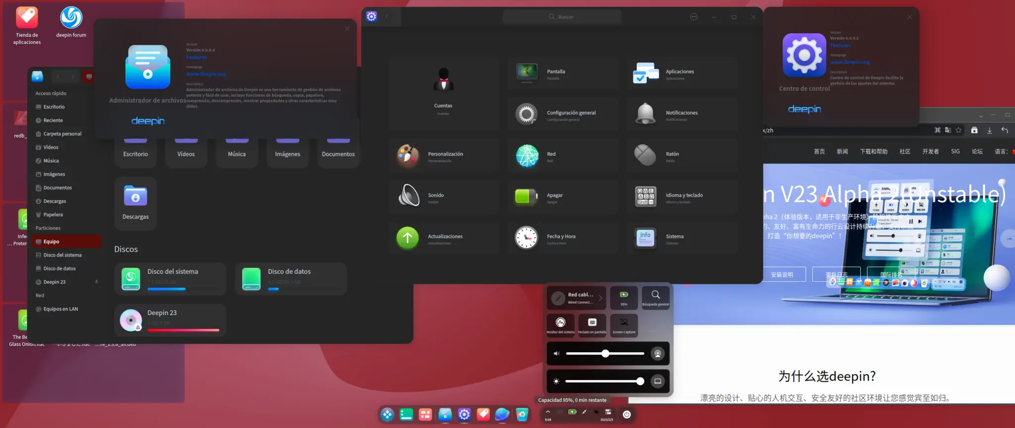Click Features link in Centro de control about

[x=841, y=46]
